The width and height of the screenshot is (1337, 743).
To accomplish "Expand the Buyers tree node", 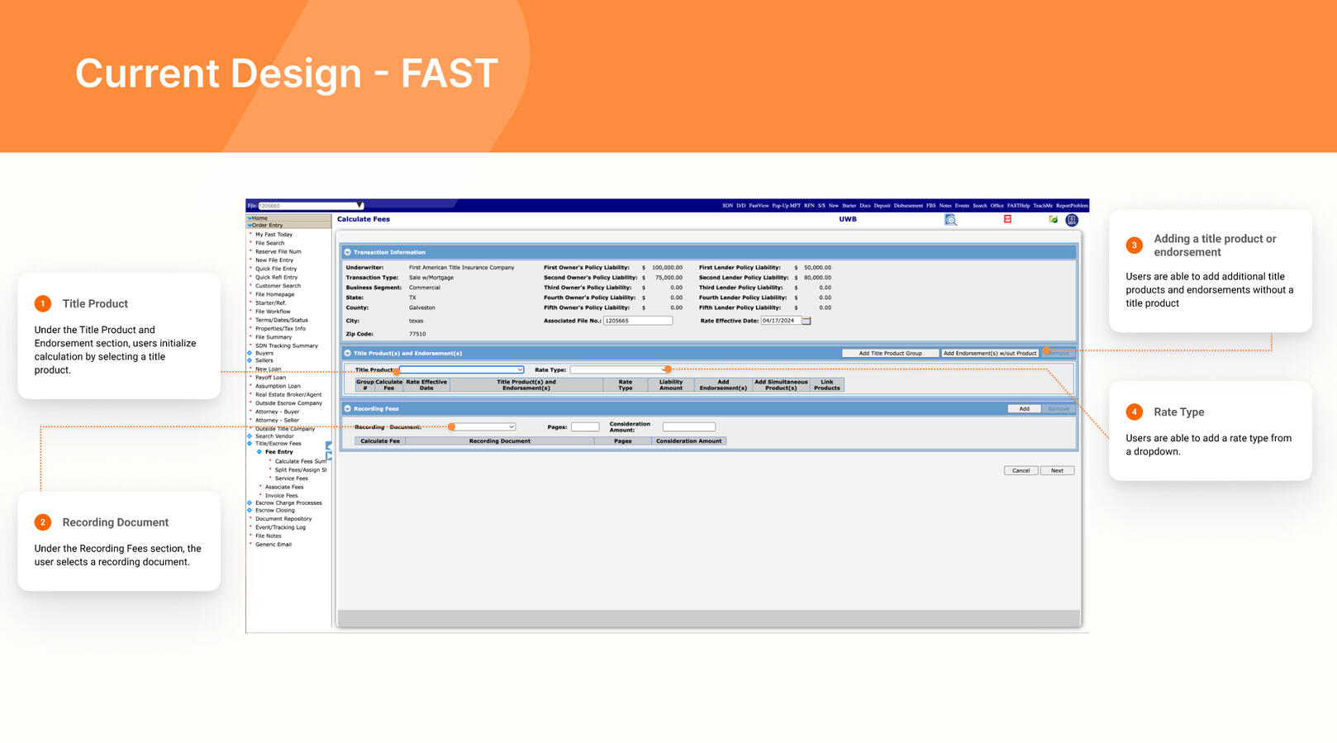I will [x=250, y=353].
